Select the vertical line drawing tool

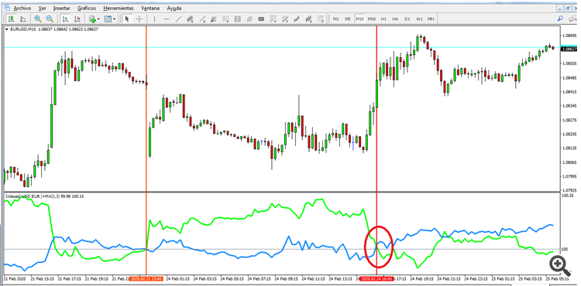click(x=154, y=19)
